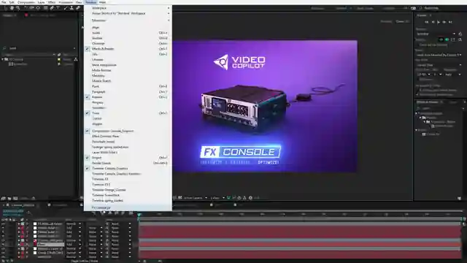Open the File menu
Screen dimensions: 467x263
[x=4, y=2]
